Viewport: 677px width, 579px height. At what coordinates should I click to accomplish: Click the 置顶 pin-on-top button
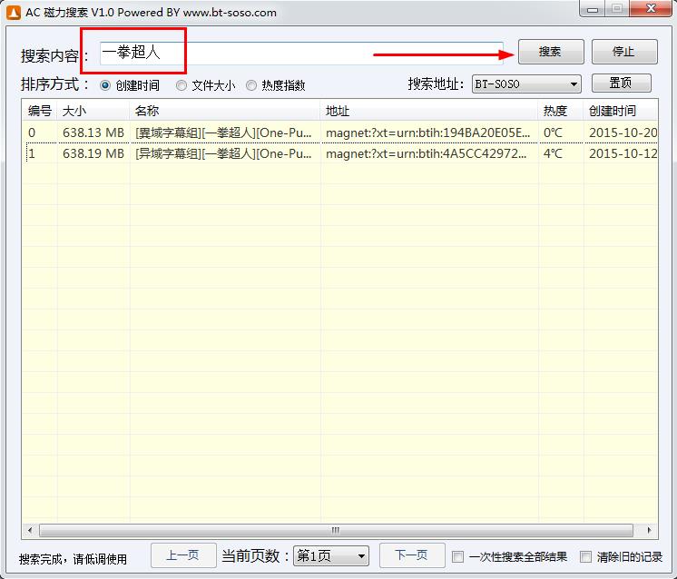click(621, 83)
